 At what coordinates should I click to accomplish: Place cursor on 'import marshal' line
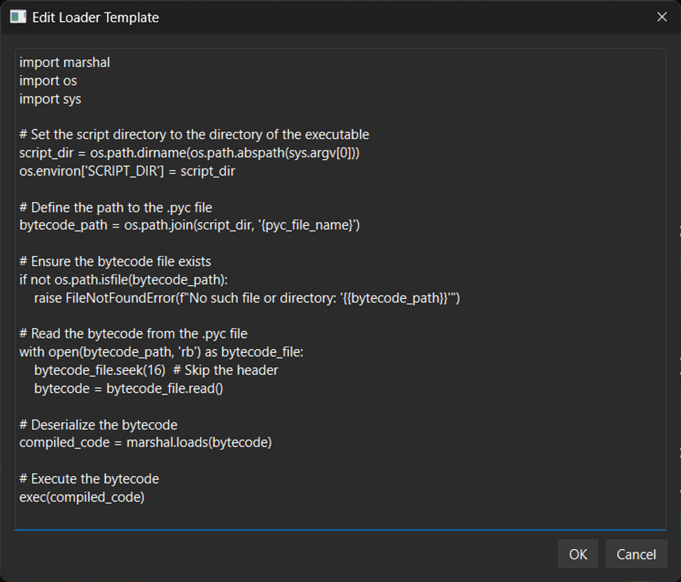point(65,62)
